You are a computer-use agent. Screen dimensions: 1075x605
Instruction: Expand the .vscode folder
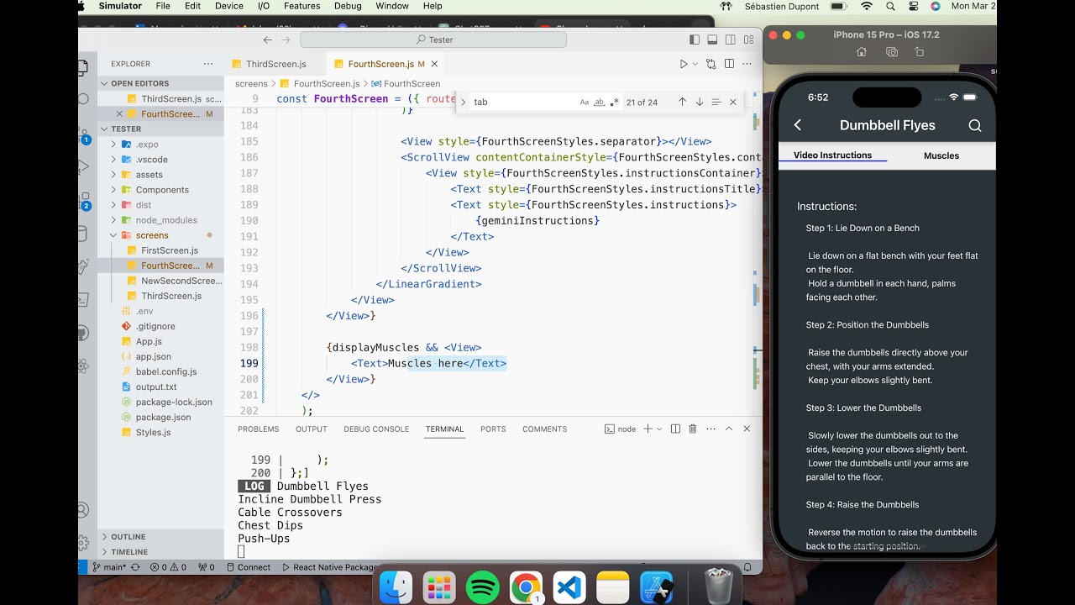[x=161, y=160]
